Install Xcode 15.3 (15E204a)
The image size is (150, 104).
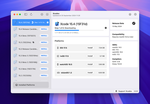click(x=44, y=42)
